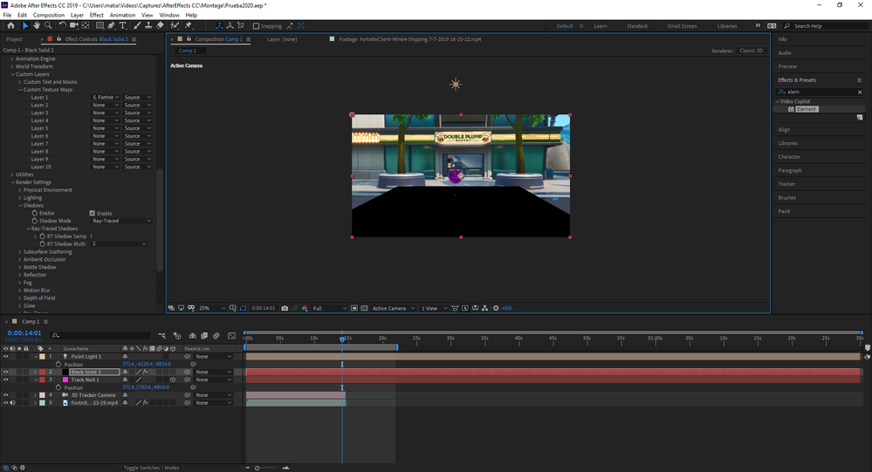Viewport: 872px width, 472px height.
Task: Select the Eraser tool
Action: [160, 25]
